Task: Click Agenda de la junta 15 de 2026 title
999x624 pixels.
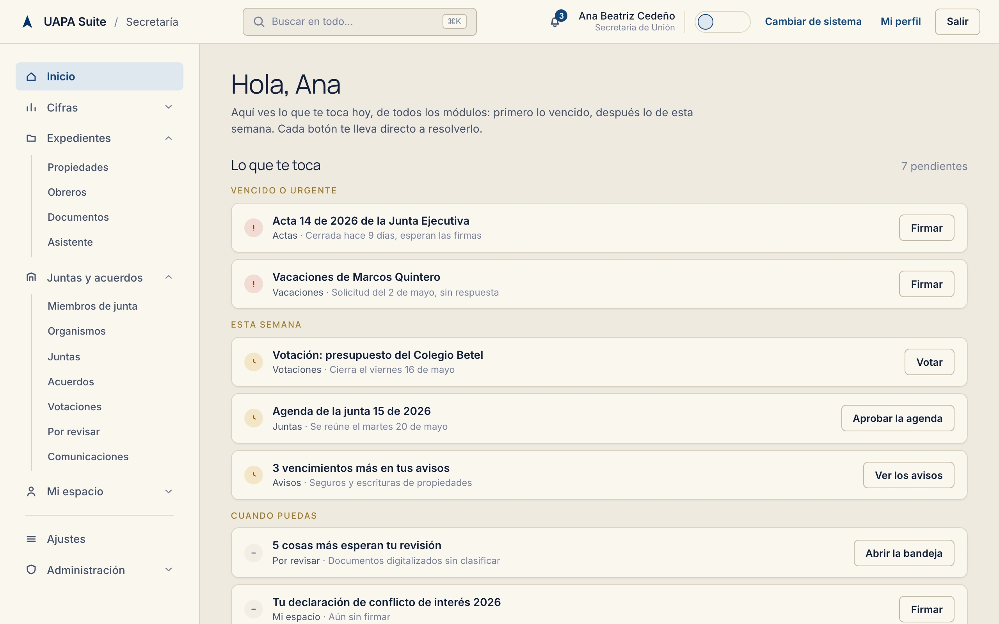Action: pyautogui.click(x=351, y=411)
